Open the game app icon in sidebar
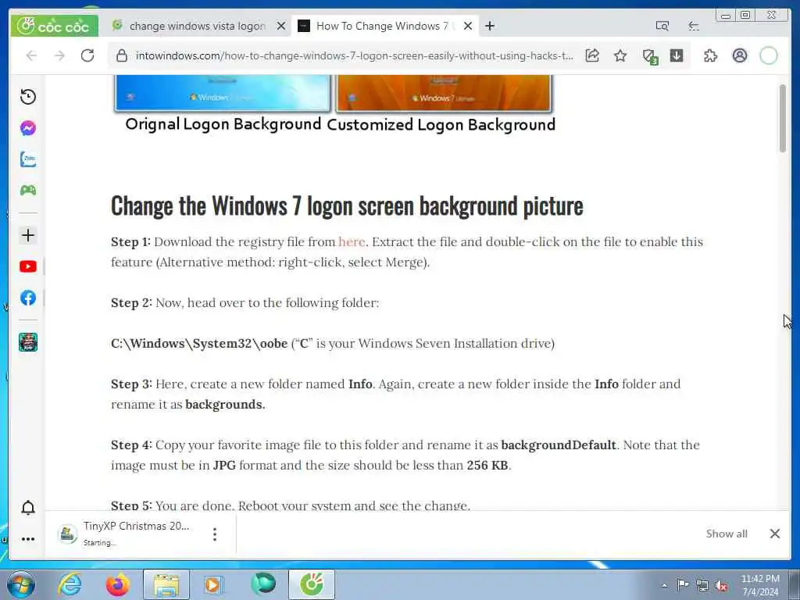This screenshot has height=600, width=800. pos(28,342)
